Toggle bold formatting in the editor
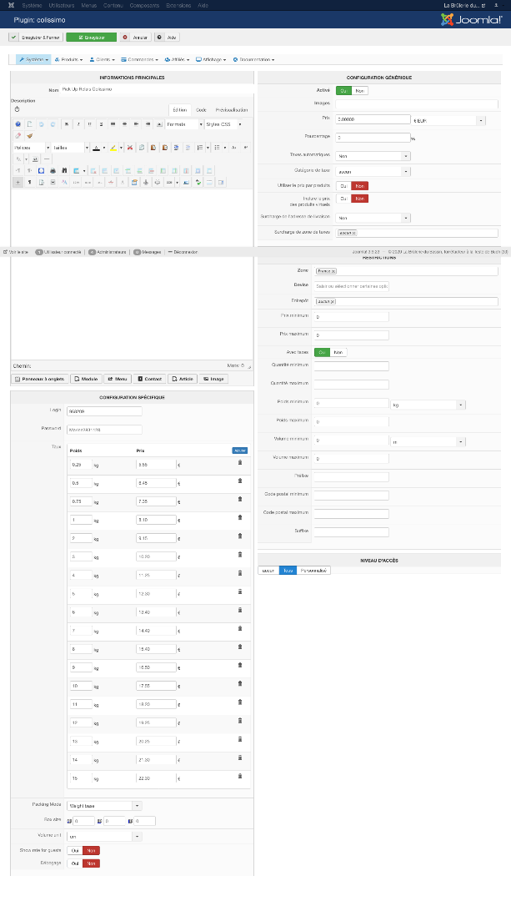The width and height of the screenshot is (511, 901). pos(67,124)
